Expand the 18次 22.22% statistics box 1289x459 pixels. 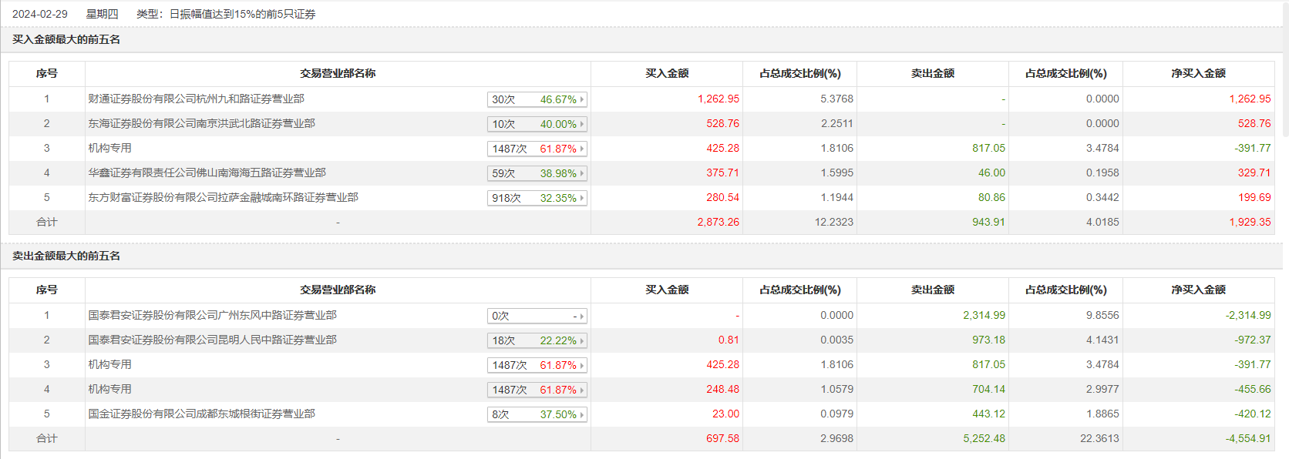537,340
